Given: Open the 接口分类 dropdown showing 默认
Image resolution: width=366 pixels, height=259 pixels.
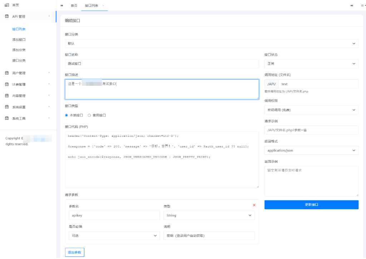Looking at the screenshot, I should [211, 43].
